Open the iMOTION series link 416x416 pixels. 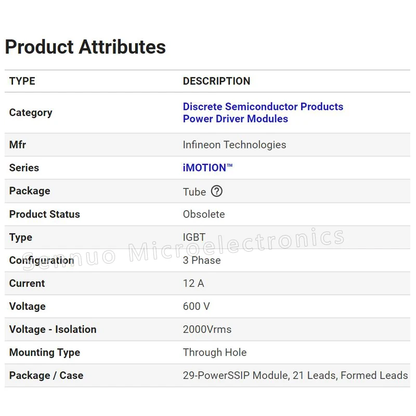(207, 167)
